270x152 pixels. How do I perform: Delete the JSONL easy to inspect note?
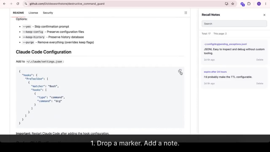pos(260,60)
